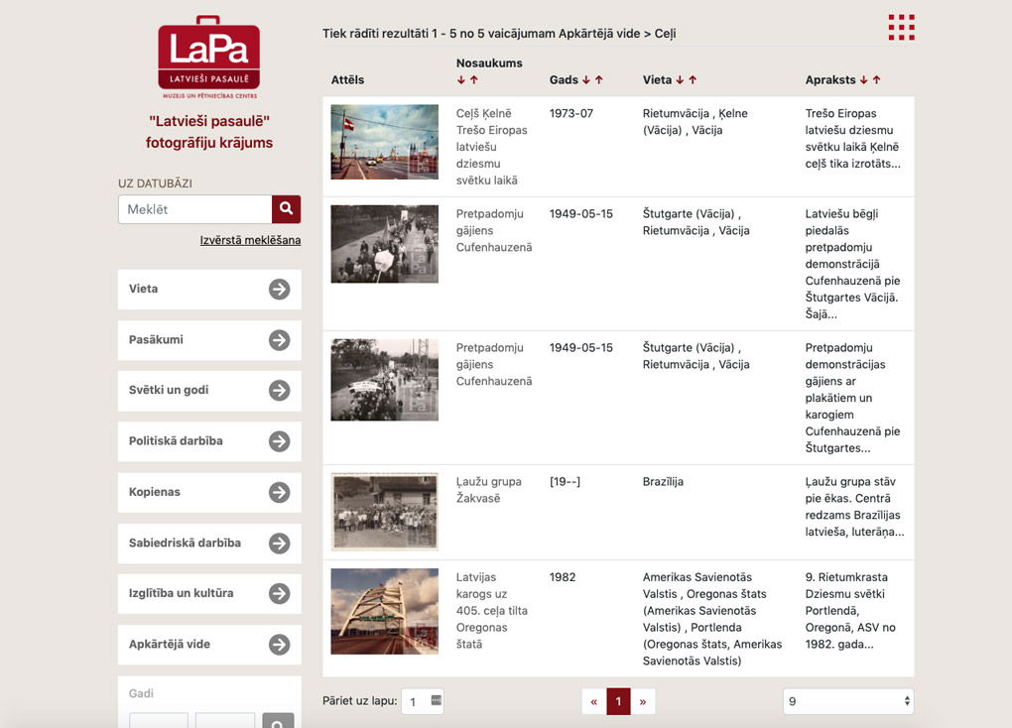Screen dimensions: 1012x728
Task: Expand the Sabiedriskā darbība arrow
Action: point(280,544)
